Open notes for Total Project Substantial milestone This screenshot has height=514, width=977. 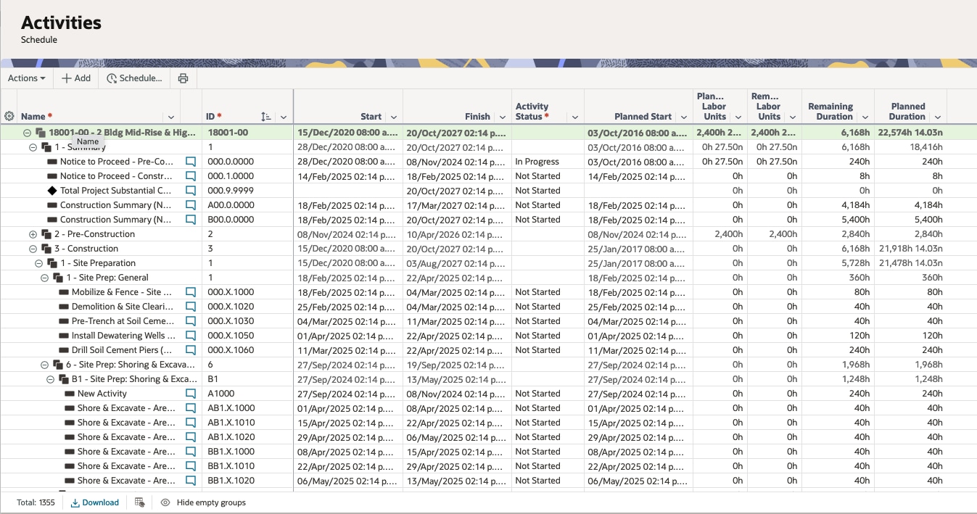point(190,190)
